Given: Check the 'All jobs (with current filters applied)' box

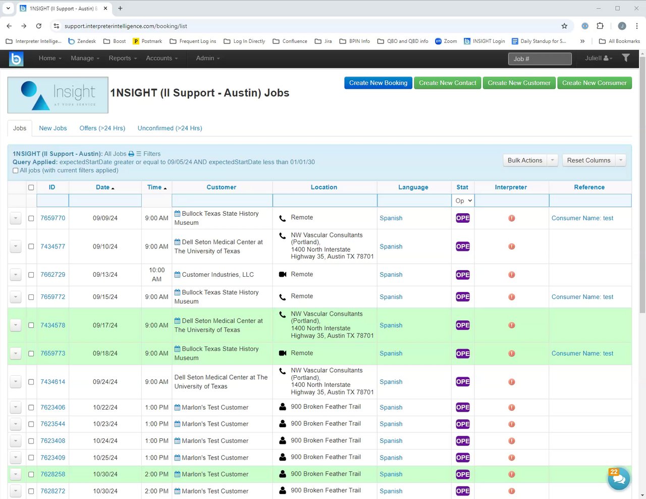Looking at the screenshot, I should [16, 171].
